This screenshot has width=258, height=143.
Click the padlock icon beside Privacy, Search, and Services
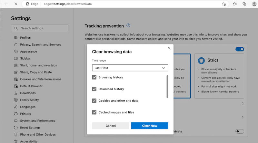[x=16, y=44]
